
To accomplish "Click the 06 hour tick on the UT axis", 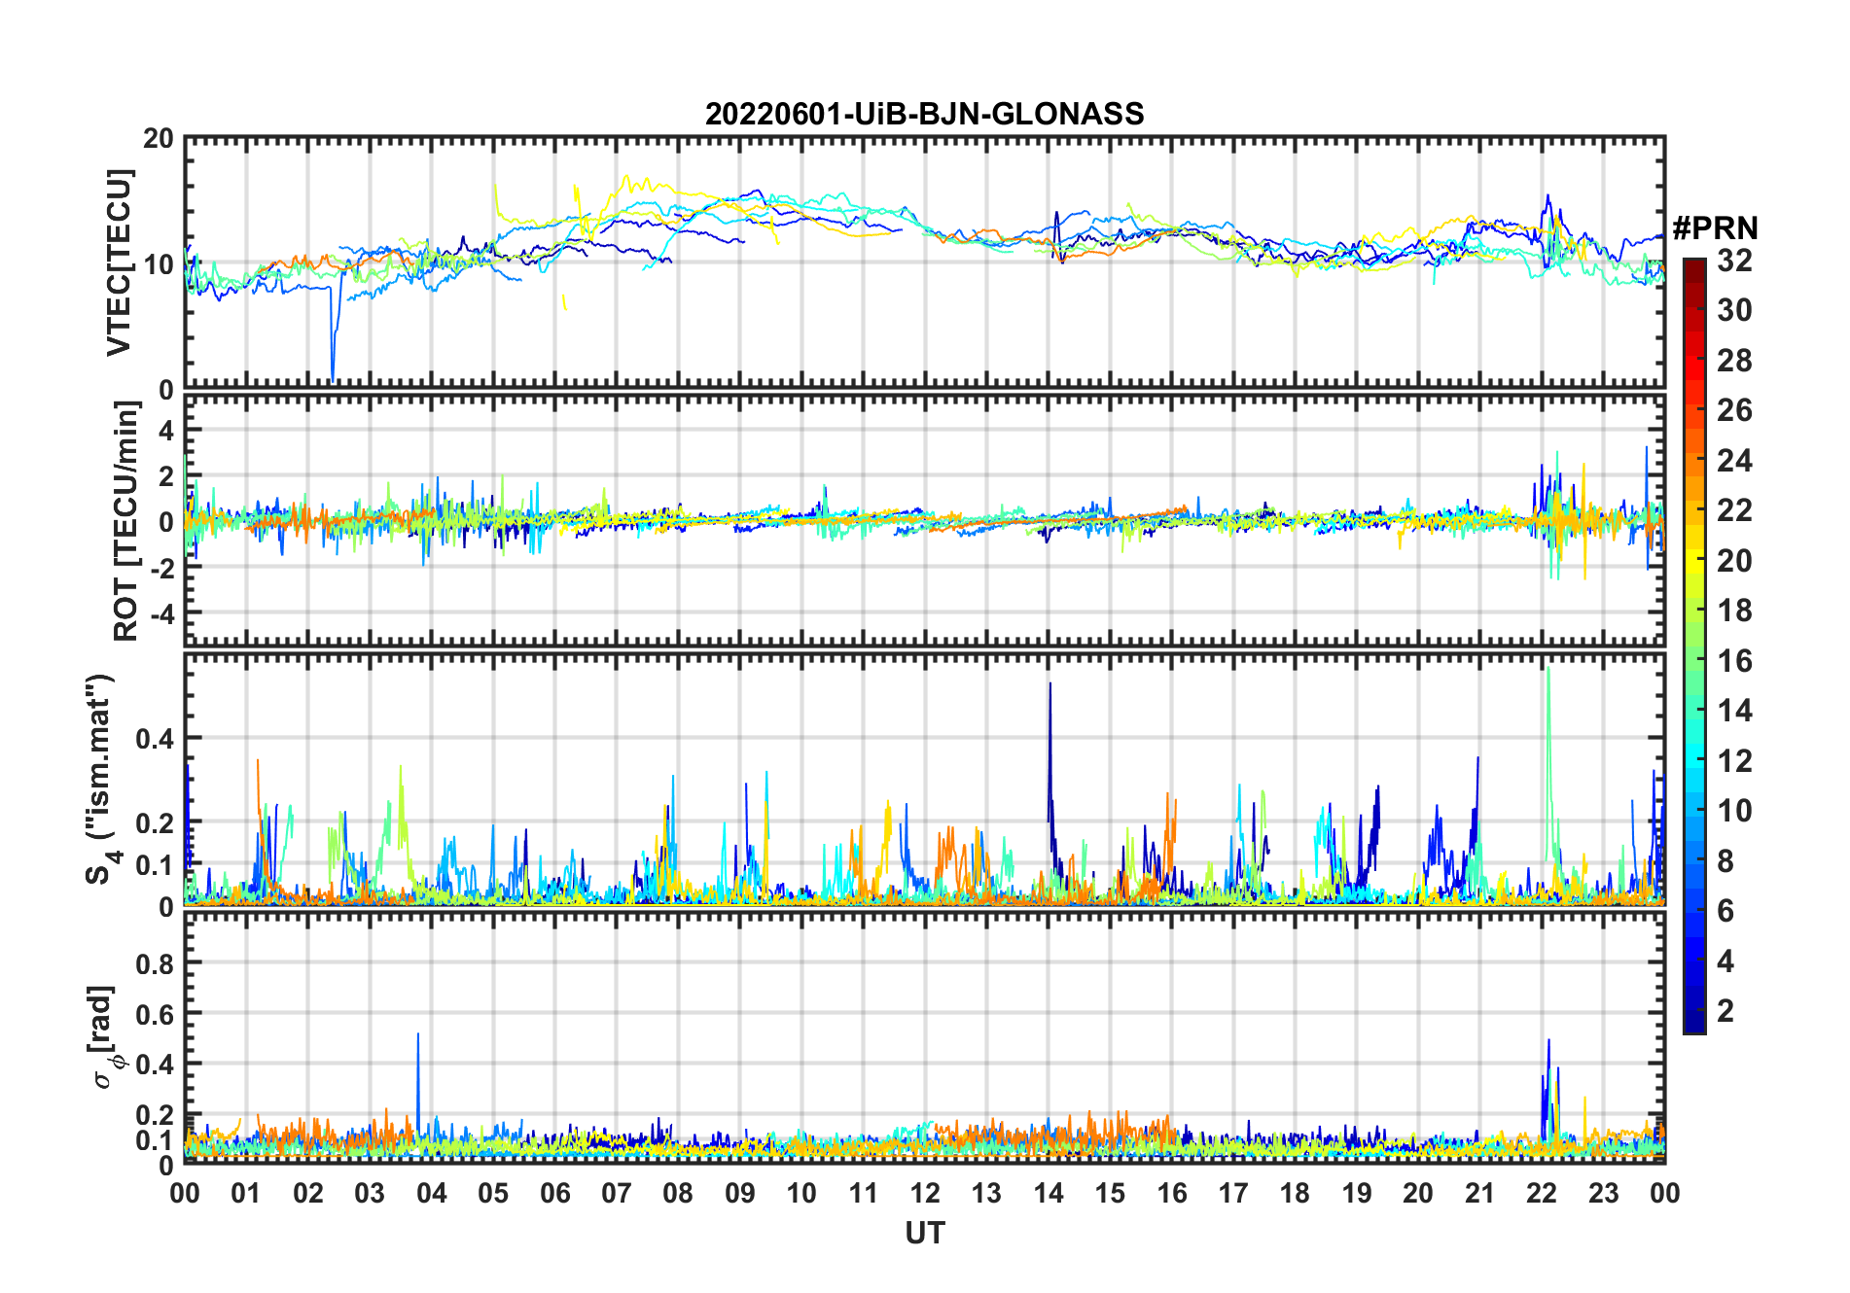I will (555, 1193).
